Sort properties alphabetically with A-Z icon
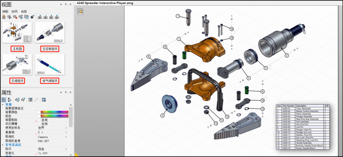Viewport: 343px width, 157px height. click(x=10, y=100)
